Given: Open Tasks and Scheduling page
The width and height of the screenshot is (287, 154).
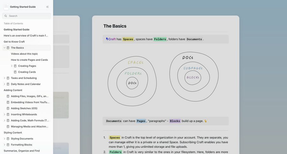Looking at the screenshot, I should click(x=24, y=78).
